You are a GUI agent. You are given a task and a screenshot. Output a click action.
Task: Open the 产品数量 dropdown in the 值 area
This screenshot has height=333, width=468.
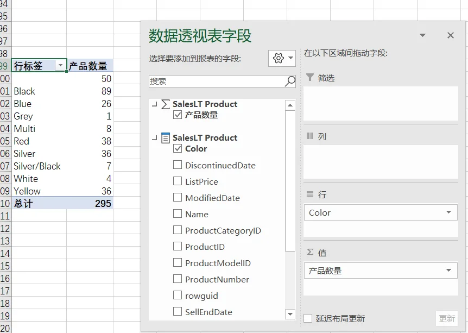tap(448, 271)
